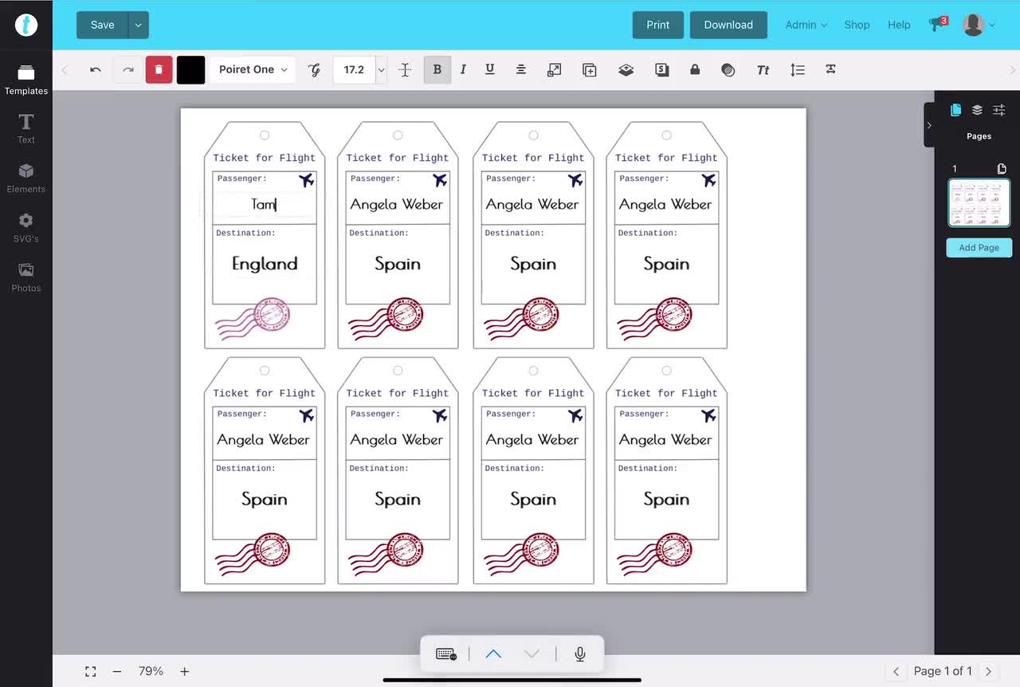The image size is (1020, 687).
Task: Click the 17.2 font size field
Action: coord(354,69)
